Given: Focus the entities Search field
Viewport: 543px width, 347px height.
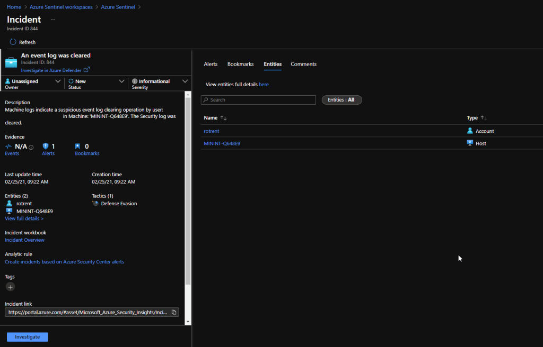Looking at the screenshot, I should [258, 100].
